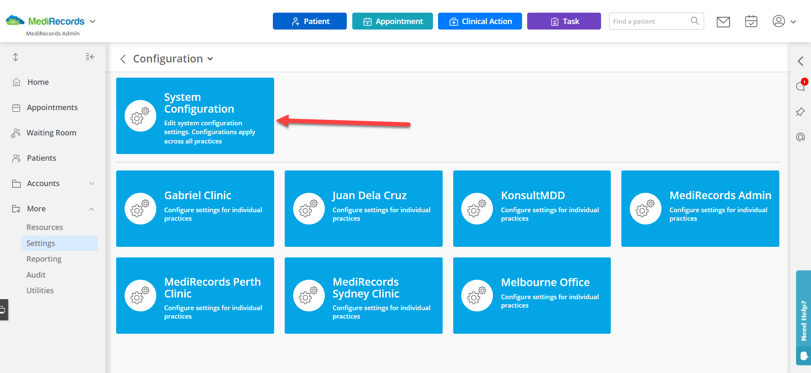Open the chat notifications icon with red badge

[x=800, y=86]
